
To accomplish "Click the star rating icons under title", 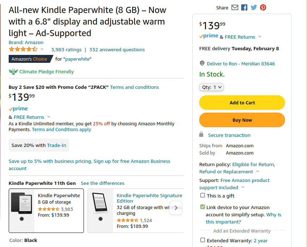I will pos(23,49).
